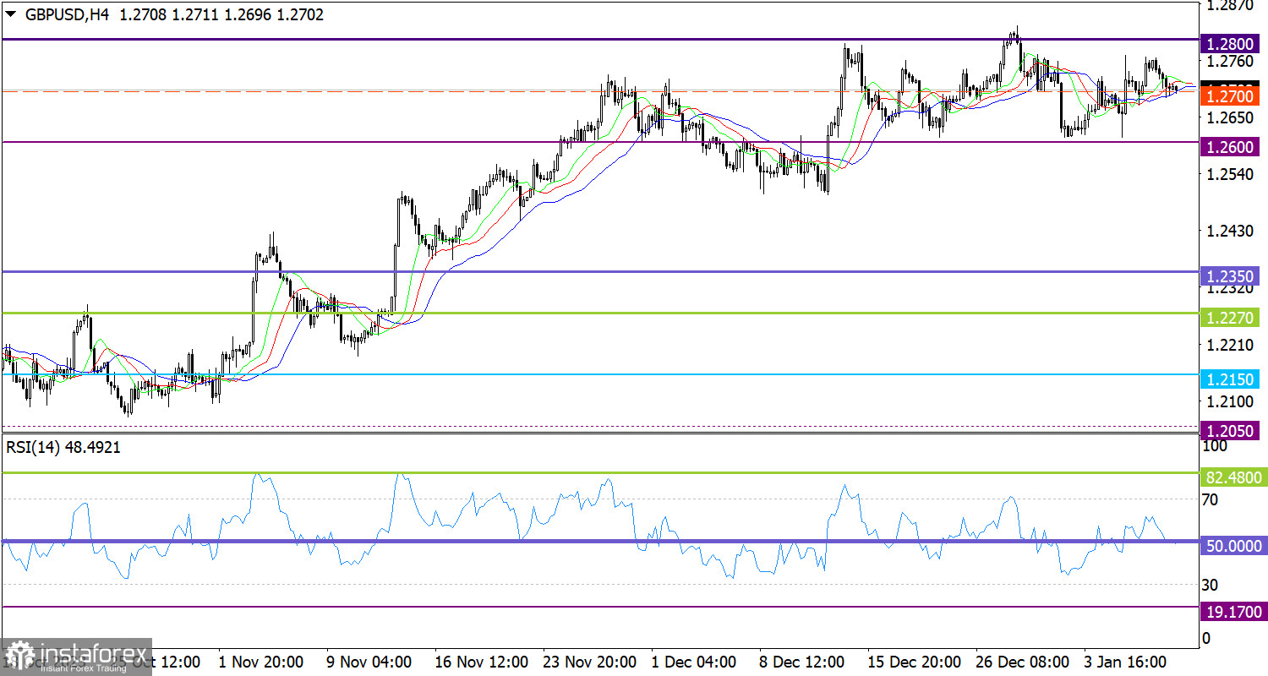
Task: Select the green 1.2270 level label
Action: 1231,318
